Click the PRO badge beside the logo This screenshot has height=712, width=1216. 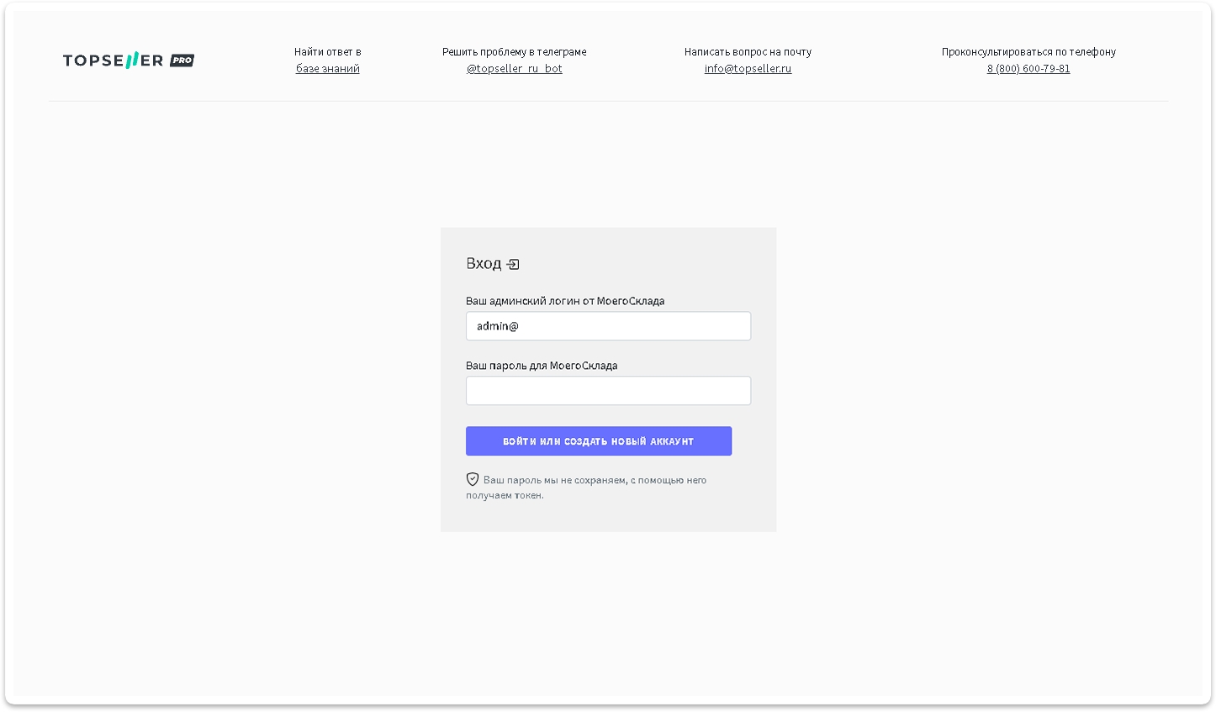tap(182, 61)
